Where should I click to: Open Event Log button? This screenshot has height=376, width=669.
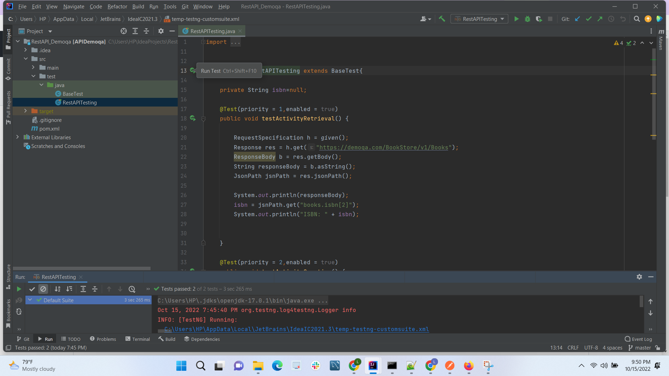pos(638,339)
